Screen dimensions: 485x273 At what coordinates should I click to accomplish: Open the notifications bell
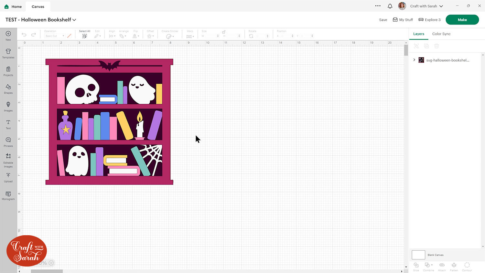390,6
